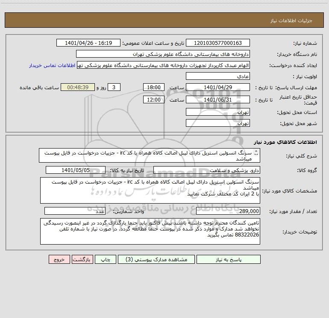The width and height of the screenshot is (329, 318).
Task: Click the price validity date 1401/06/31
Action: (218, 99)
